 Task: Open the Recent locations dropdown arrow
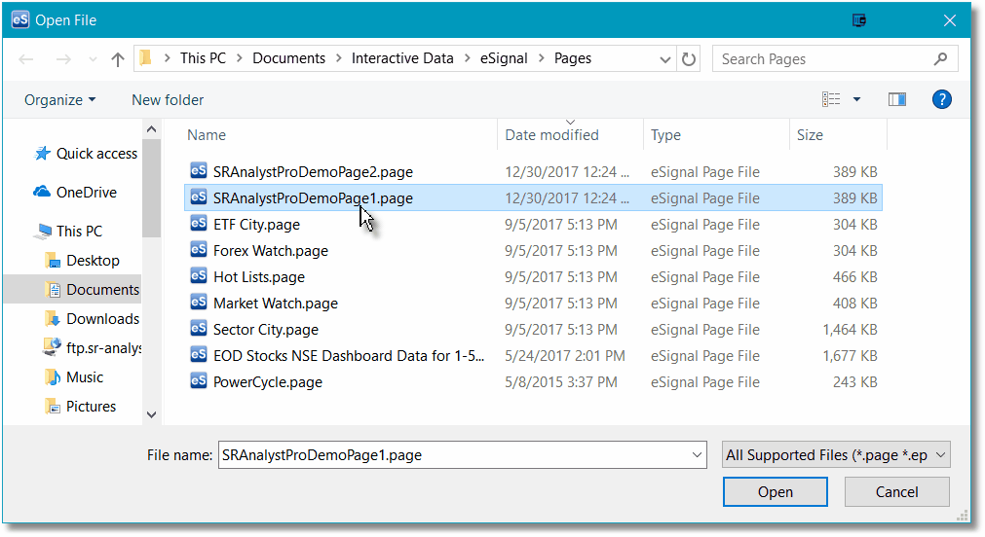coord(93,59)
